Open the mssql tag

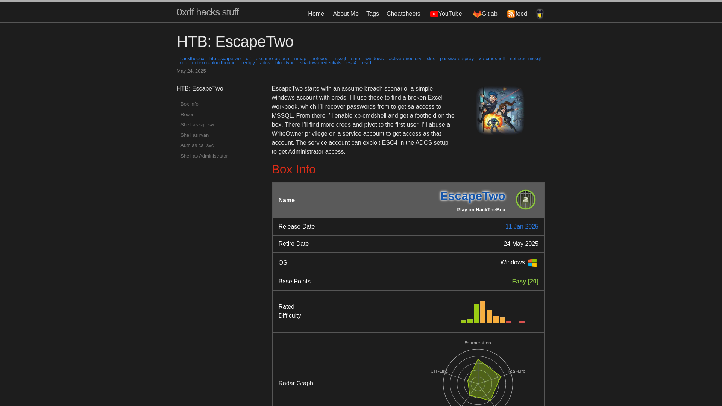339,59
